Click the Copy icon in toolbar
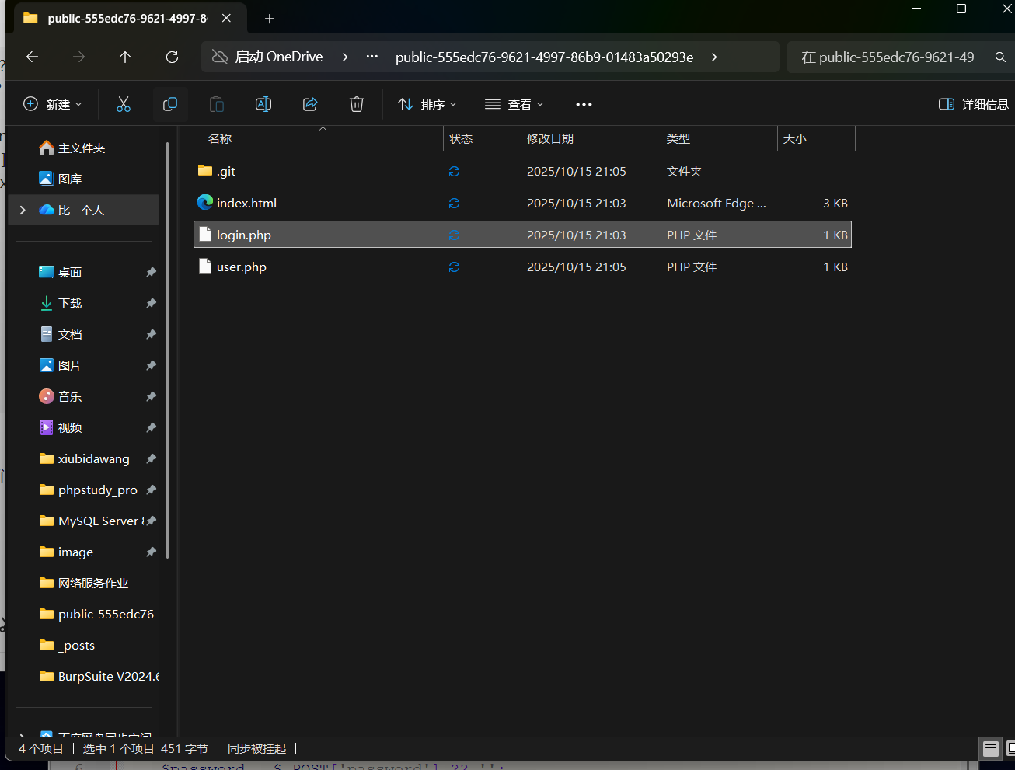The image size is (1015, 770). (170, 104)
